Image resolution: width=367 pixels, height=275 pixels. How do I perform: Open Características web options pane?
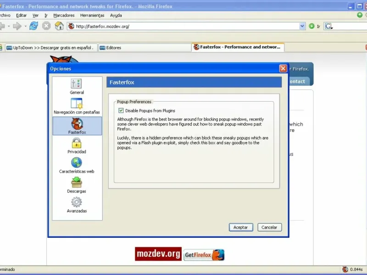pyautogui.click(x=77, y=165)
